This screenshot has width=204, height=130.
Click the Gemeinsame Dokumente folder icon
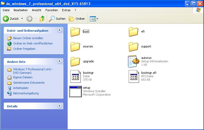click(x=9, y=83)
